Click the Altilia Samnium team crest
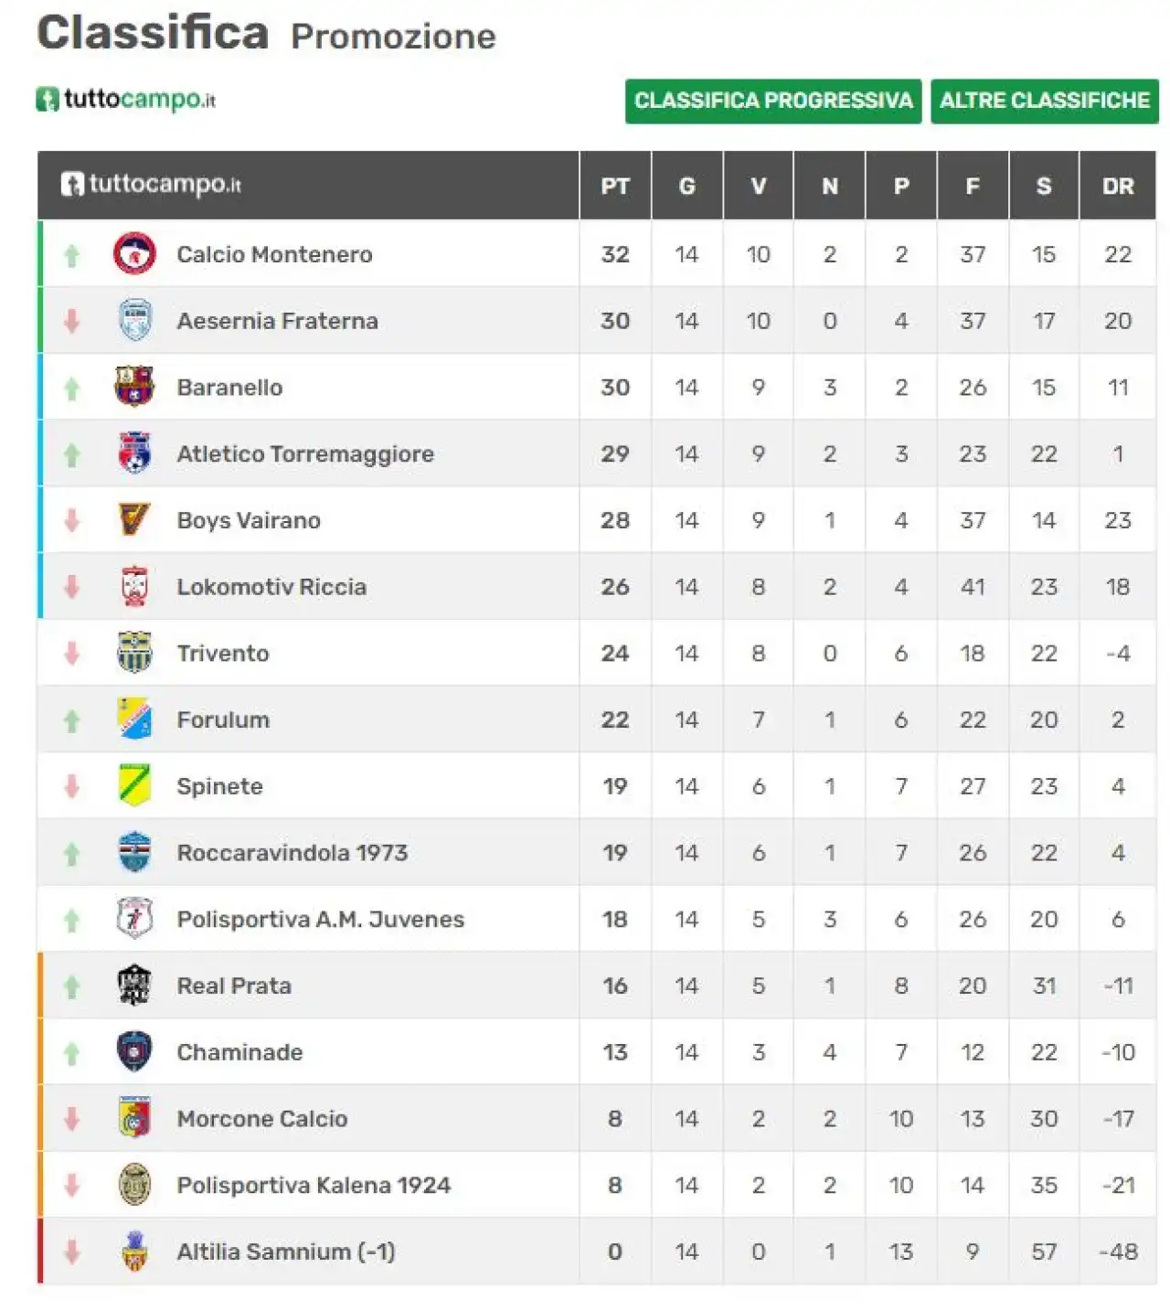Screen dimensions: 1170x1310 (134, 1251)
